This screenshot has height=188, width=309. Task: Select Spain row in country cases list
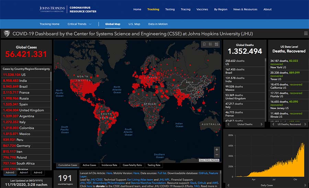[x=26, y=104]
